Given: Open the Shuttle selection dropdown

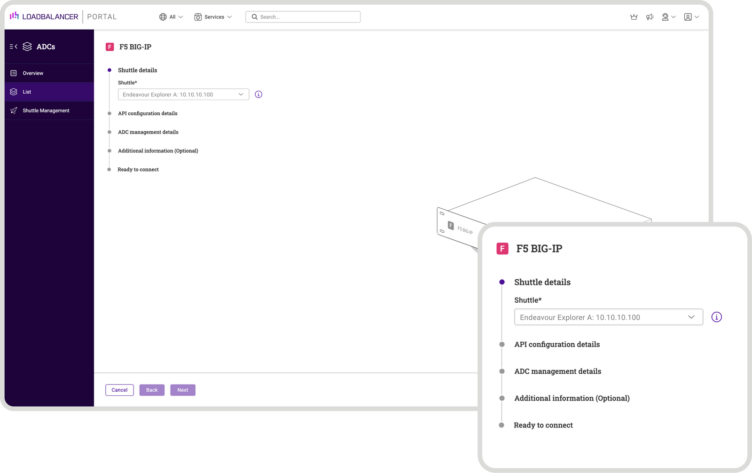Looking at the screenshot, I should coord(183,94).
